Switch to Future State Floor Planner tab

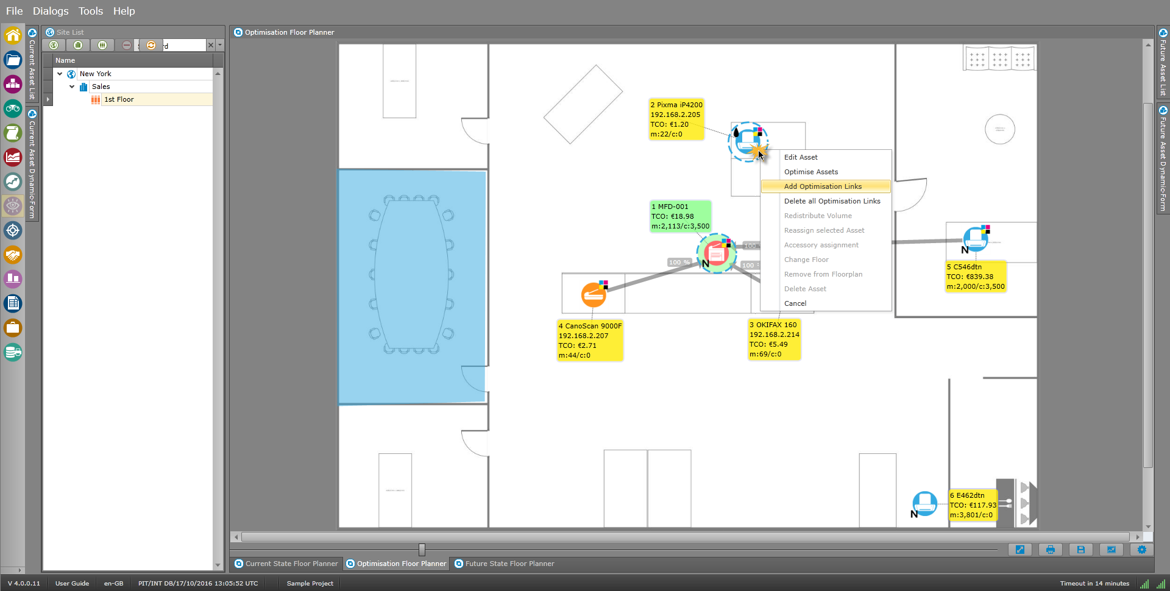pyautogui.click(x=504, y=564)
